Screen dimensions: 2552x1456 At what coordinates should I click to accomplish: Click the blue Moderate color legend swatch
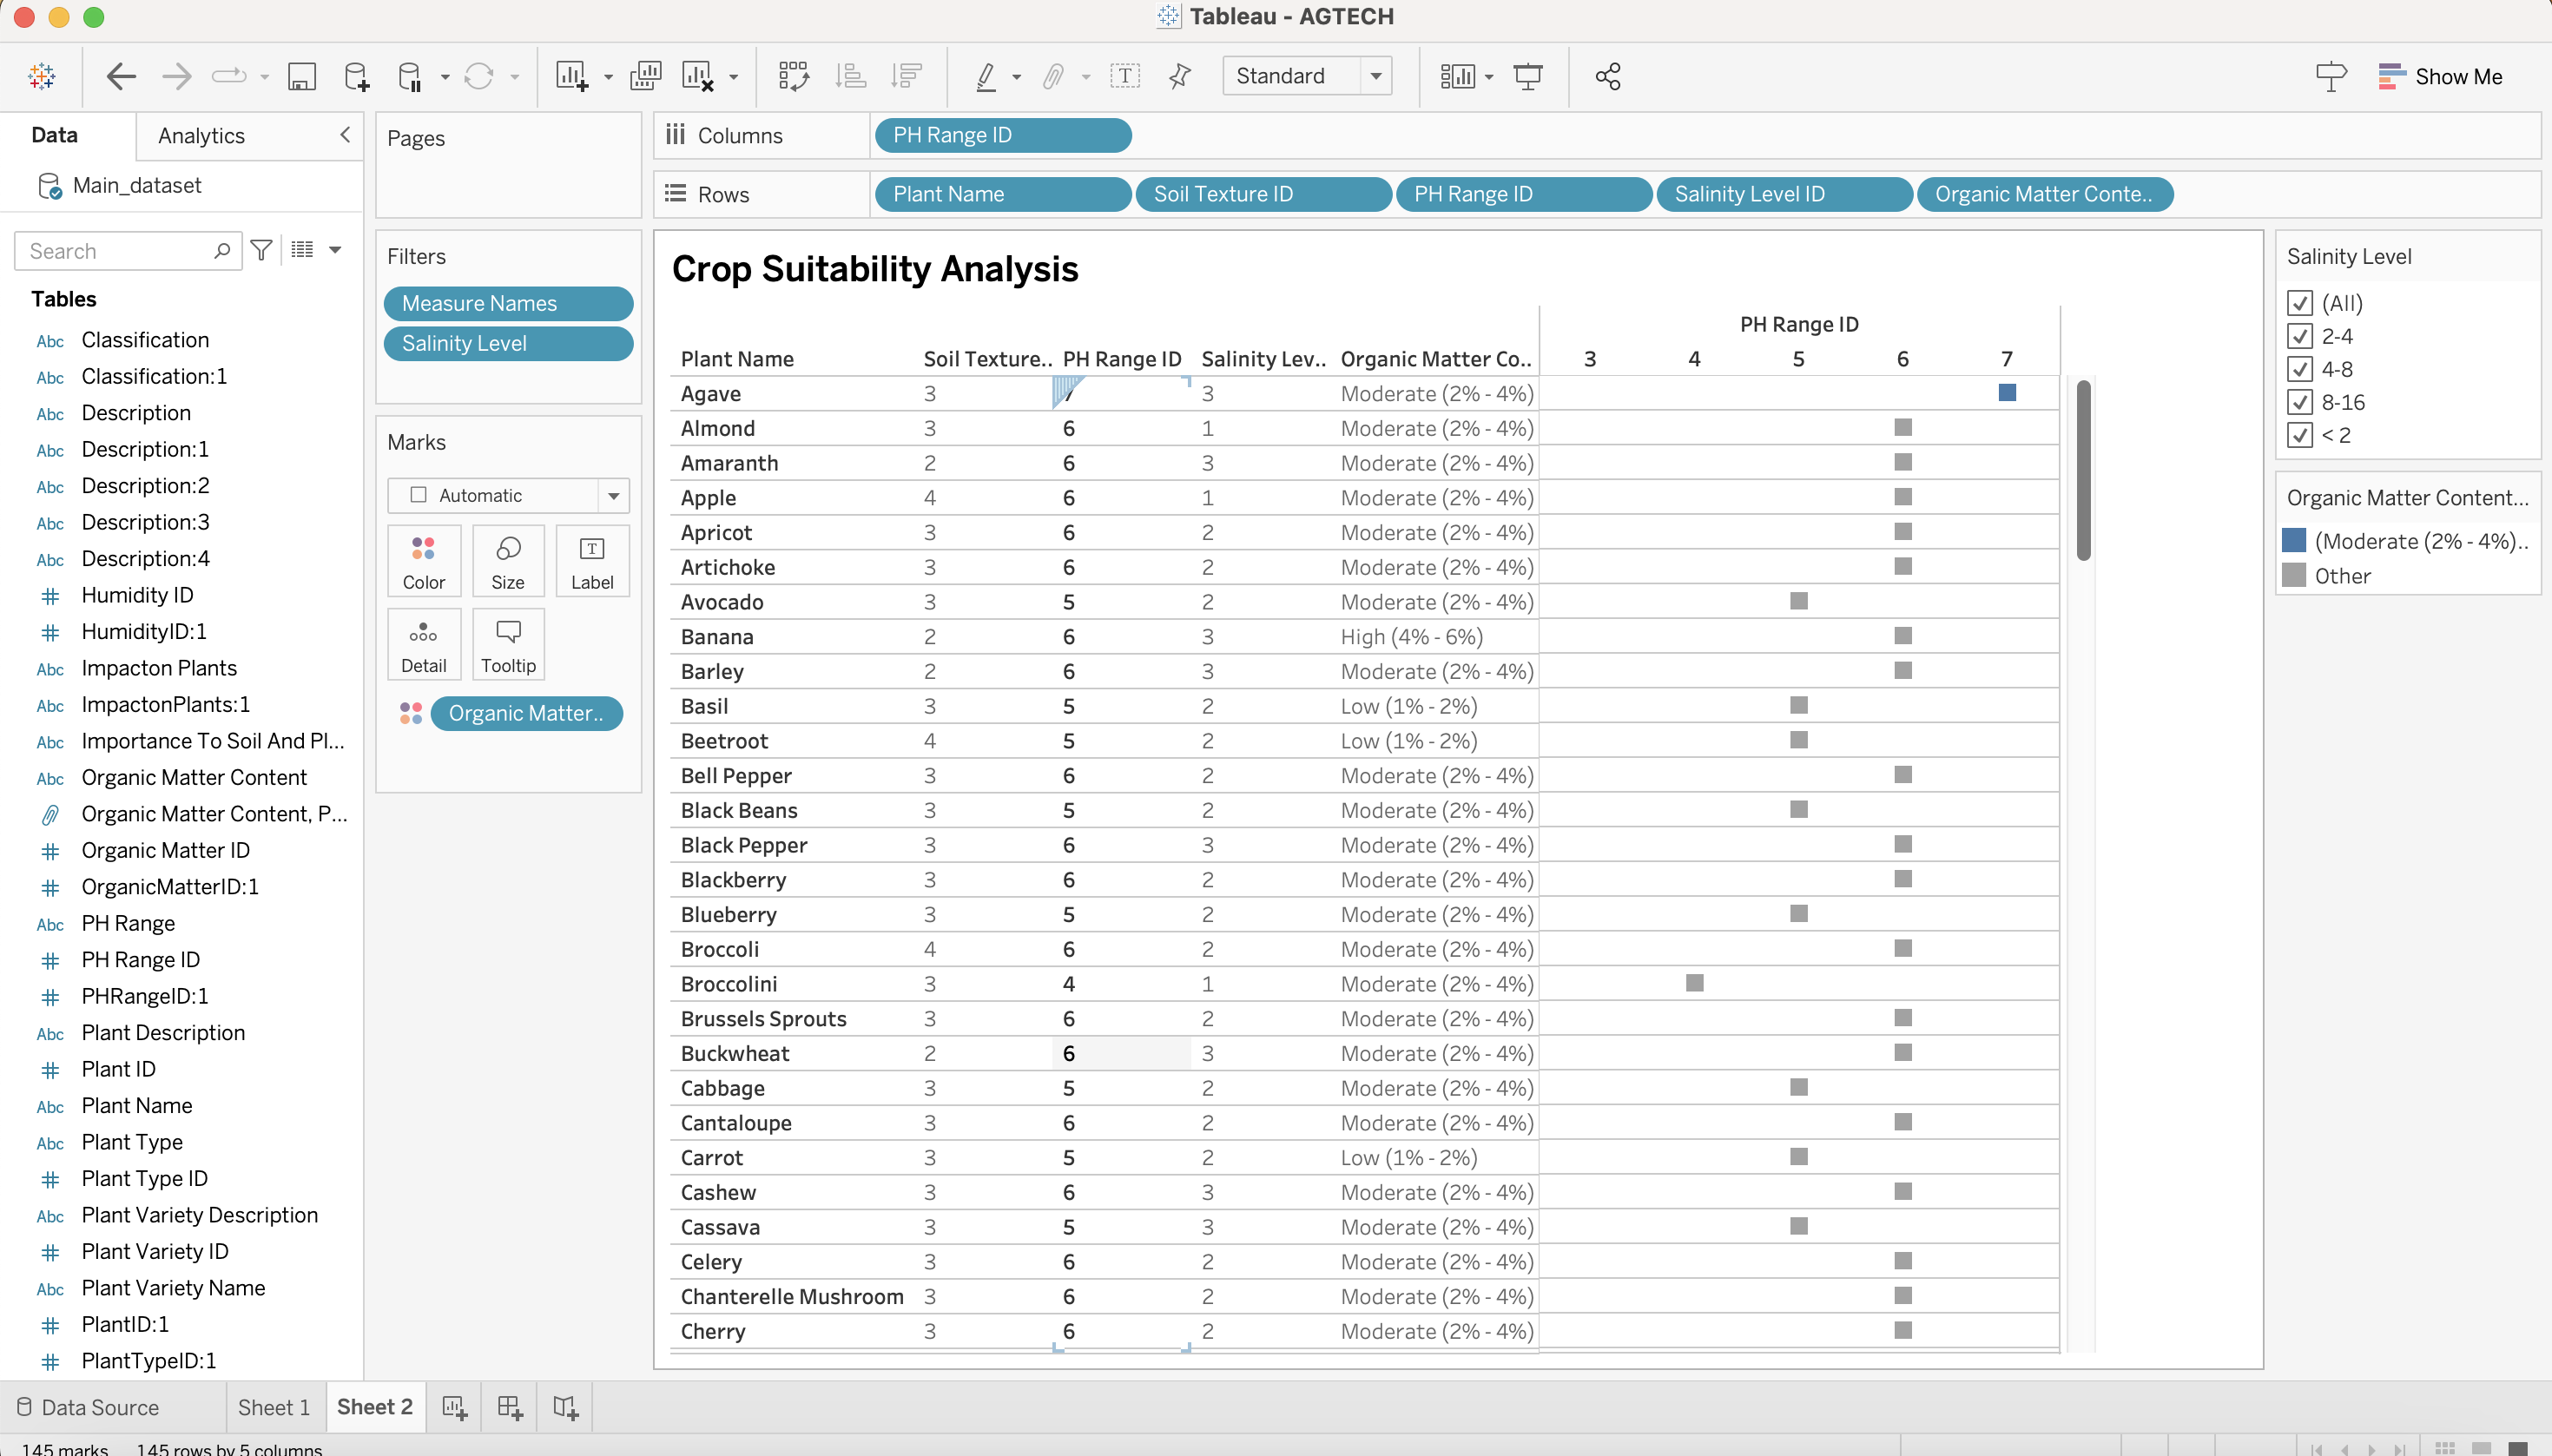click(x=2294, y=541)
